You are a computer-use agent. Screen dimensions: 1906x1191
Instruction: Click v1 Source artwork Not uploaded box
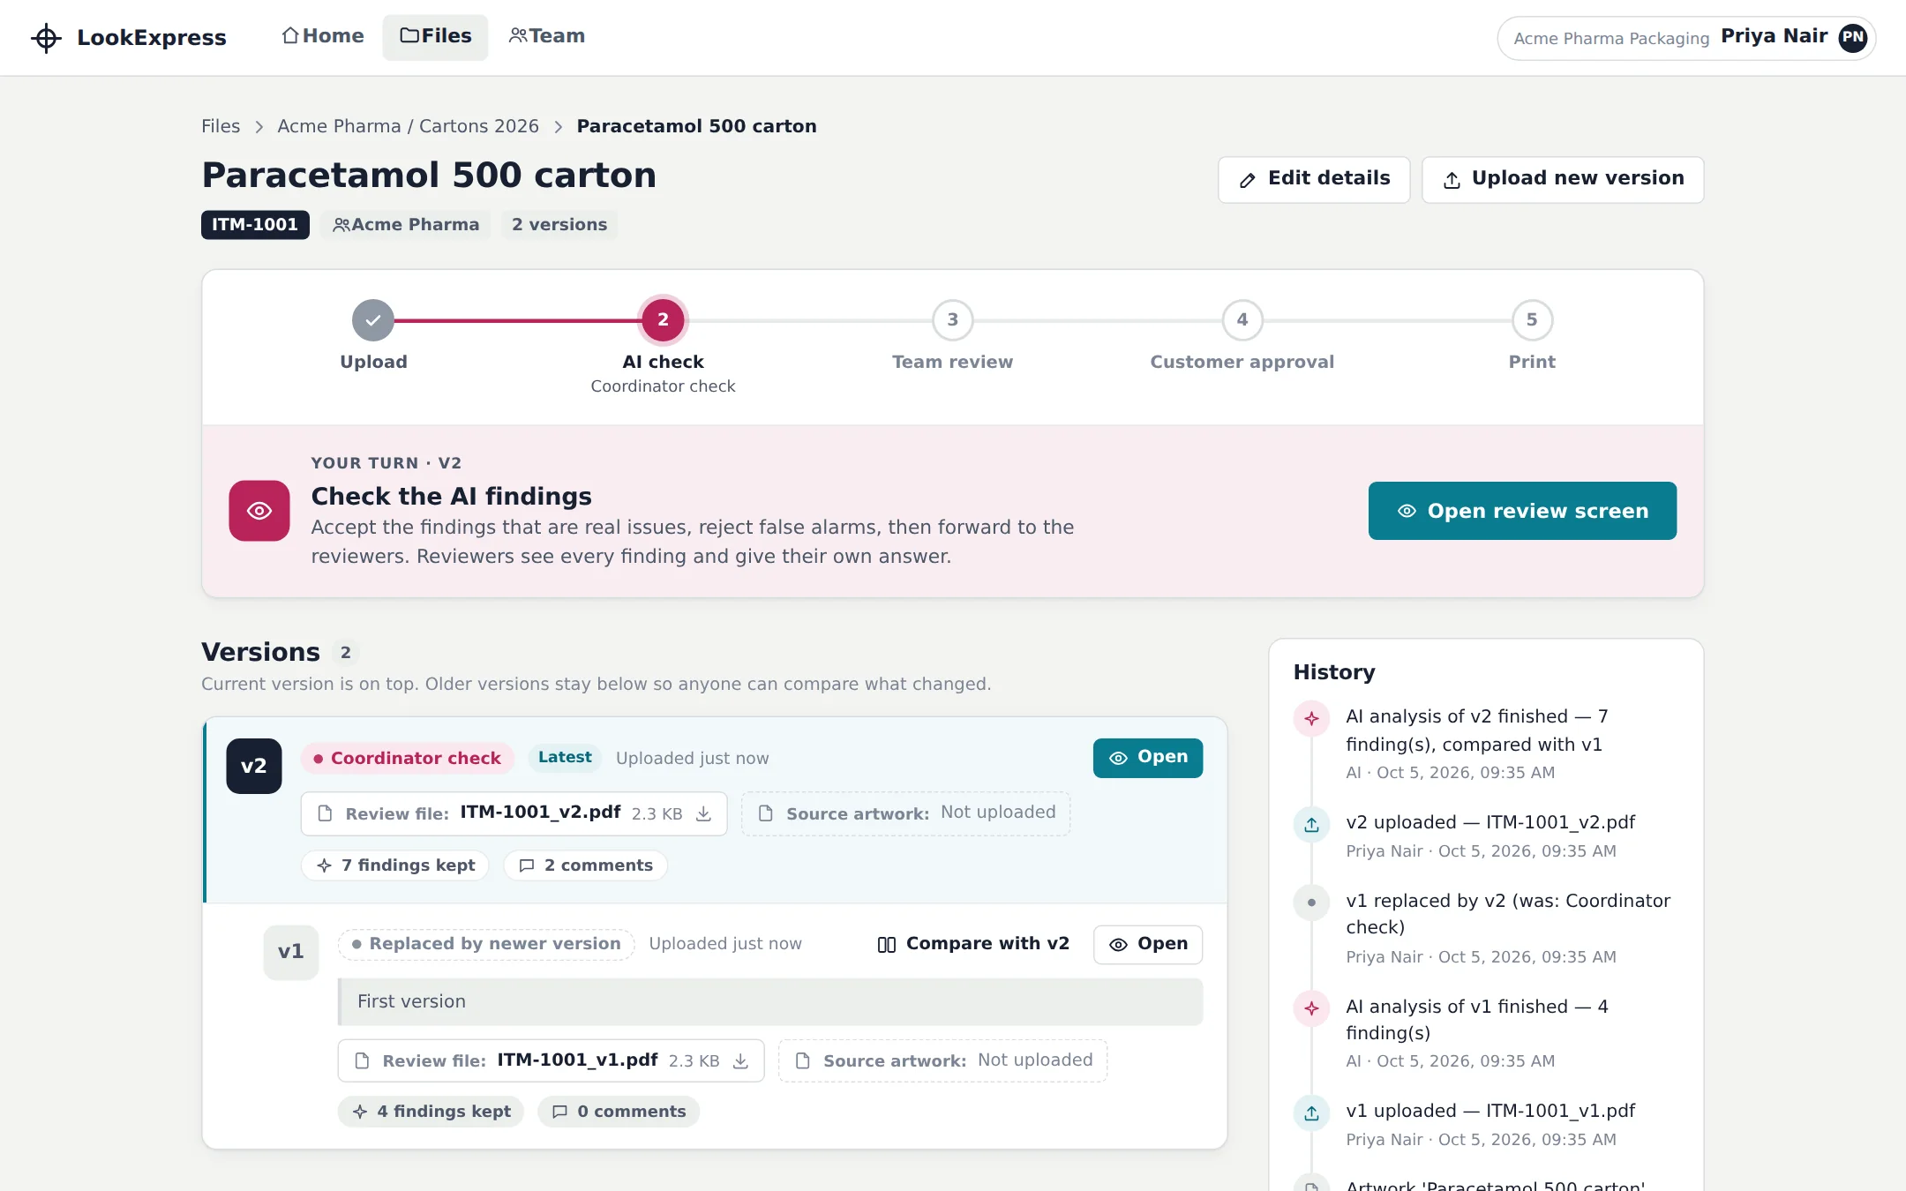(x=942, y=1060)
